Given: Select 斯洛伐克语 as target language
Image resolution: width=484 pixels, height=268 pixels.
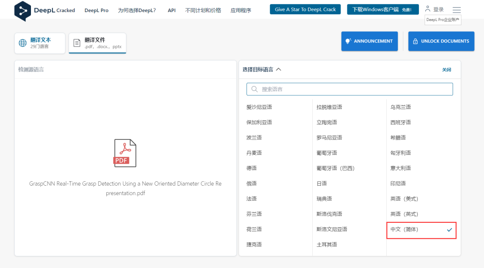Looking at the screenshot, I should [x=329, y=214].
